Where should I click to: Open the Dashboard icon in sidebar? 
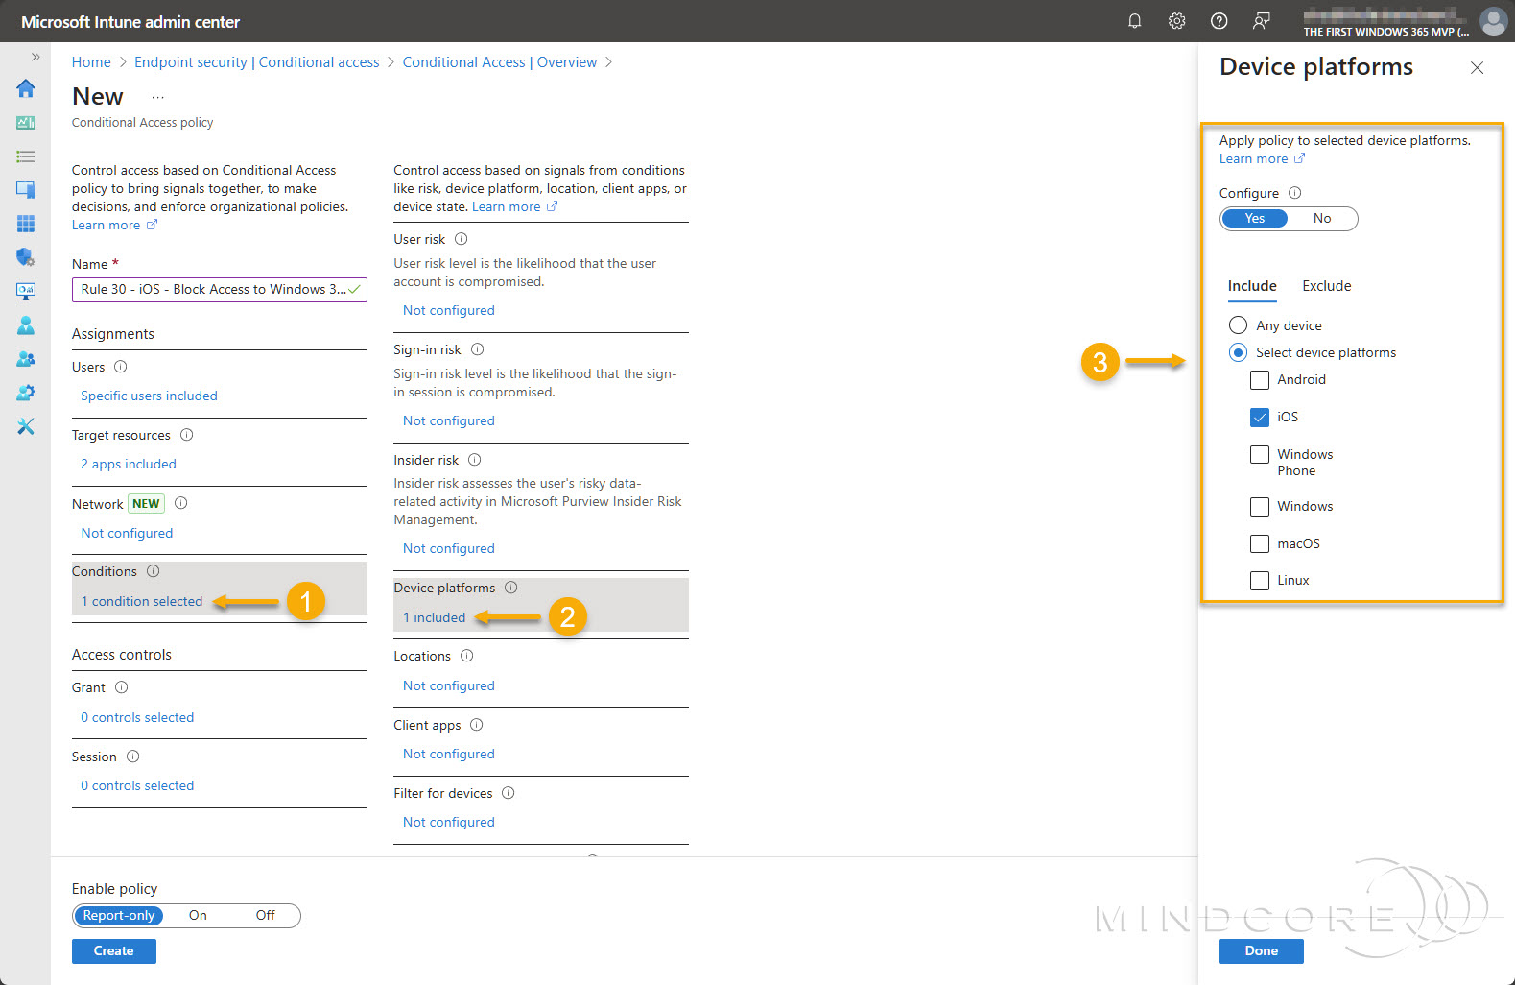pyautogui.click(x=26, y=123)
